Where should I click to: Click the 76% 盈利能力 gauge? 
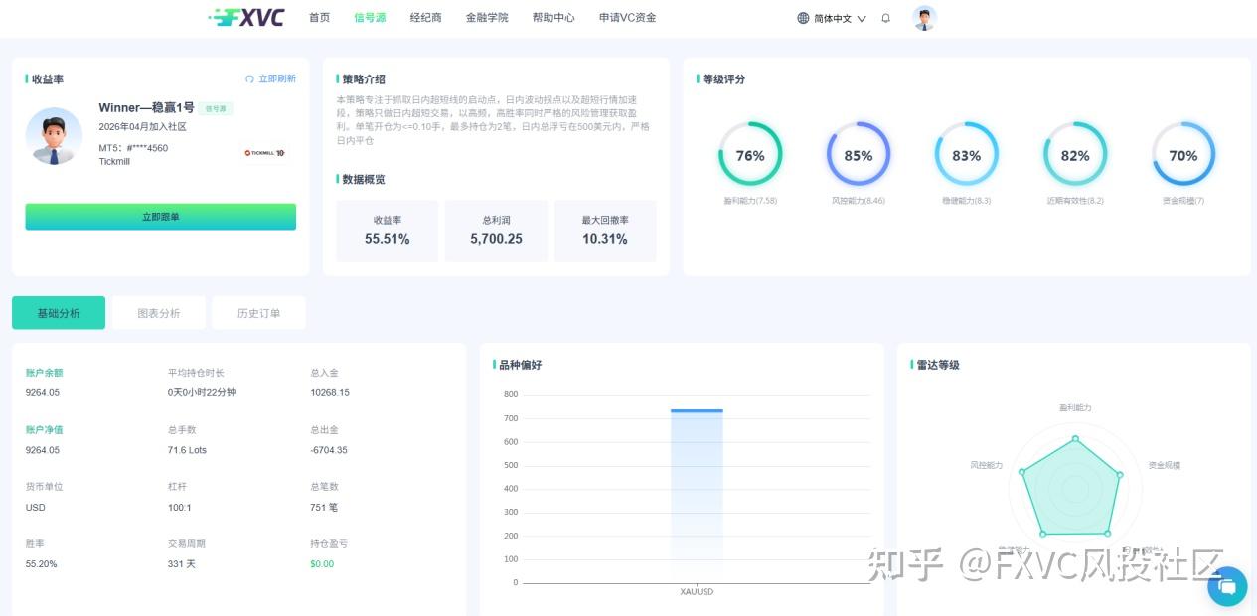pyautogui.click(x=750, y=154)
